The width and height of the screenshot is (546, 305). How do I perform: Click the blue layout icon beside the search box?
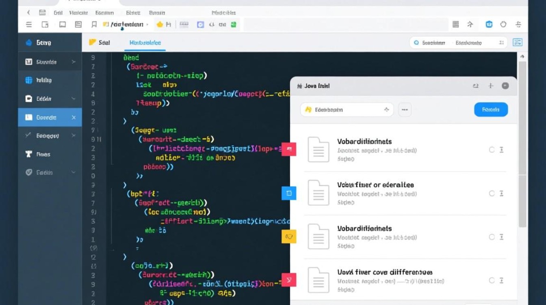517,42
